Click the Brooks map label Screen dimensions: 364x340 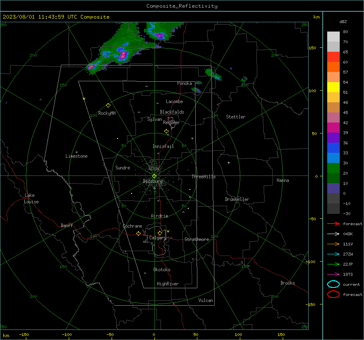coord(288,283)
